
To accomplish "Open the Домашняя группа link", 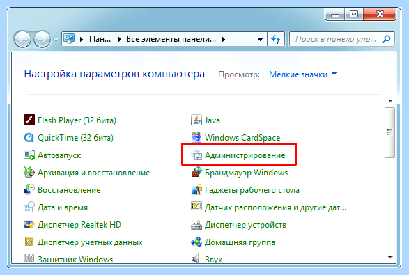I will pyautogui.click(x=240, y=242).
